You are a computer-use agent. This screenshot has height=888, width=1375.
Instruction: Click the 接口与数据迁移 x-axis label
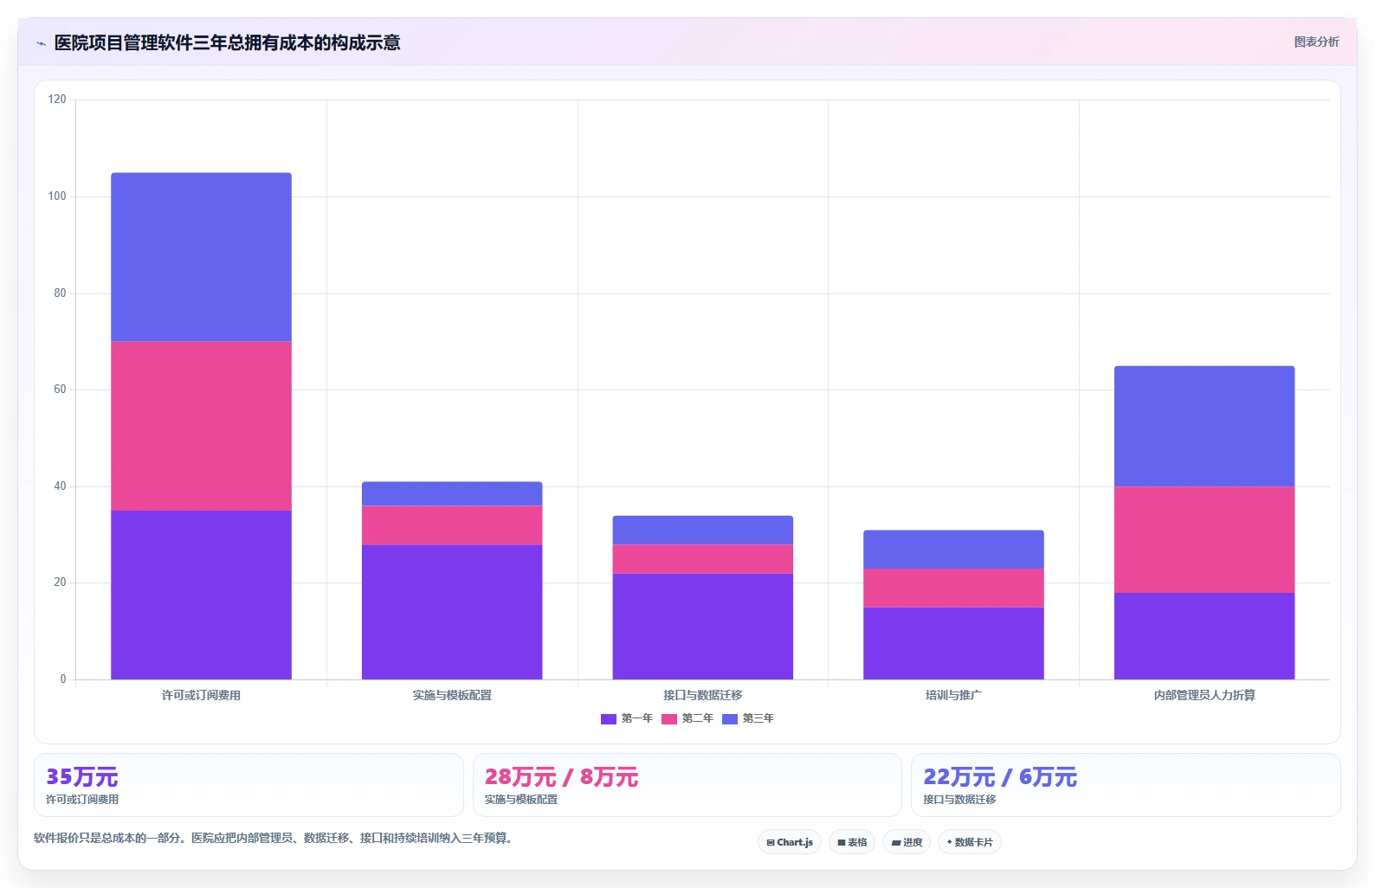click(703, 695)
